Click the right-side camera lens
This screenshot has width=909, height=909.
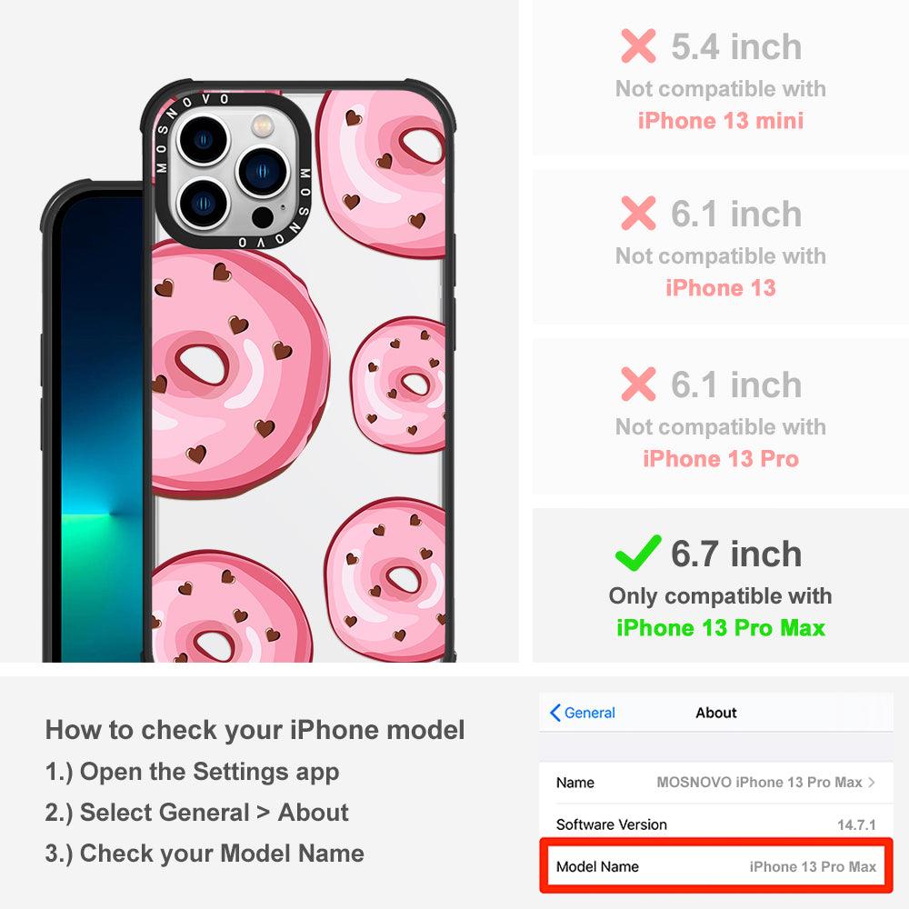point(262,172)
